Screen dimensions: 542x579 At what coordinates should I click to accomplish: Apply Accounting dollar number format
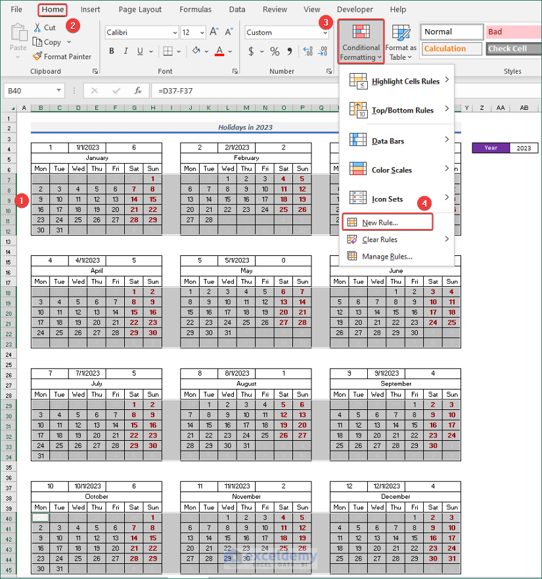[251, 51]
